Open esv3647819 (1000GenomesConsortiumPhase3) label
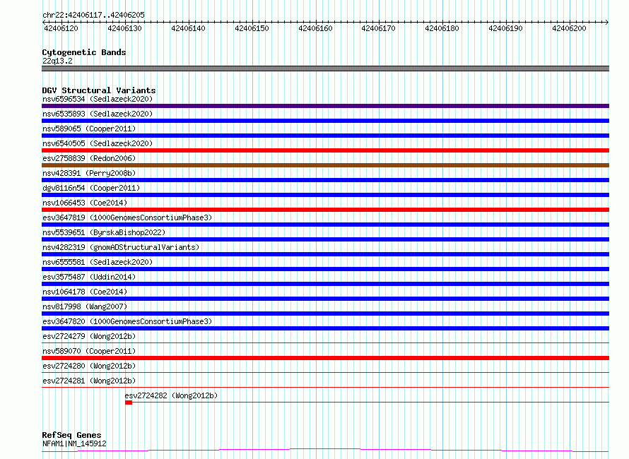This screenshot has width=629, height=459. pyautogui.click(x=127, y=217)
